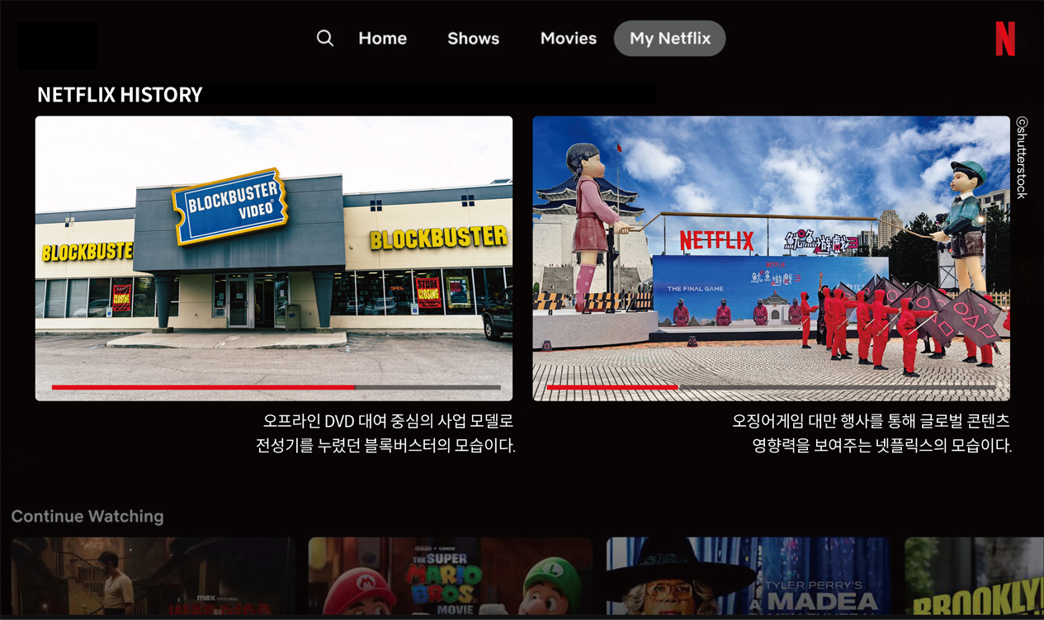Click the search magnifier icon

pos(325,38)
